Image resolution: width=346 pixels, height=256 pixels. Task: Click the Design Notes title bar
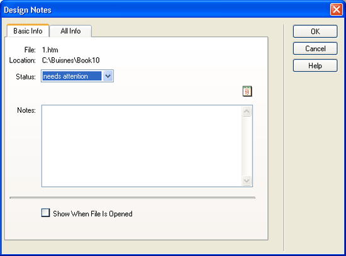coord(165,9)
